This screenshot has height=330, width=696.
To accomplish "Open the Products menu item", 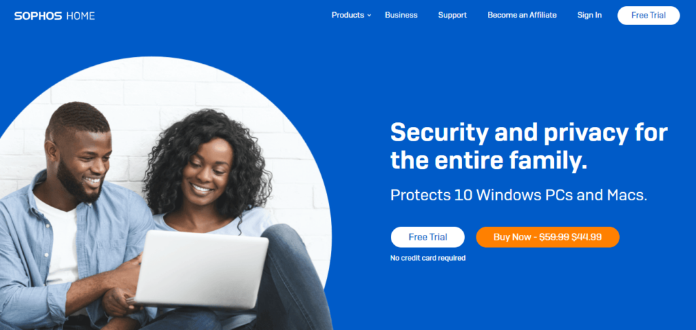I will pyautogui.click(x=347, y=15).
